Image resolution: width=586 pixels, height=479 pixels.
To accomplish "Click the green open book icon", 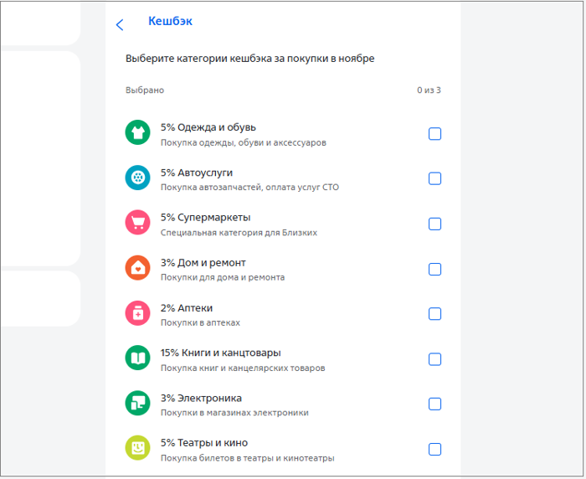I will tap(136, 358).
